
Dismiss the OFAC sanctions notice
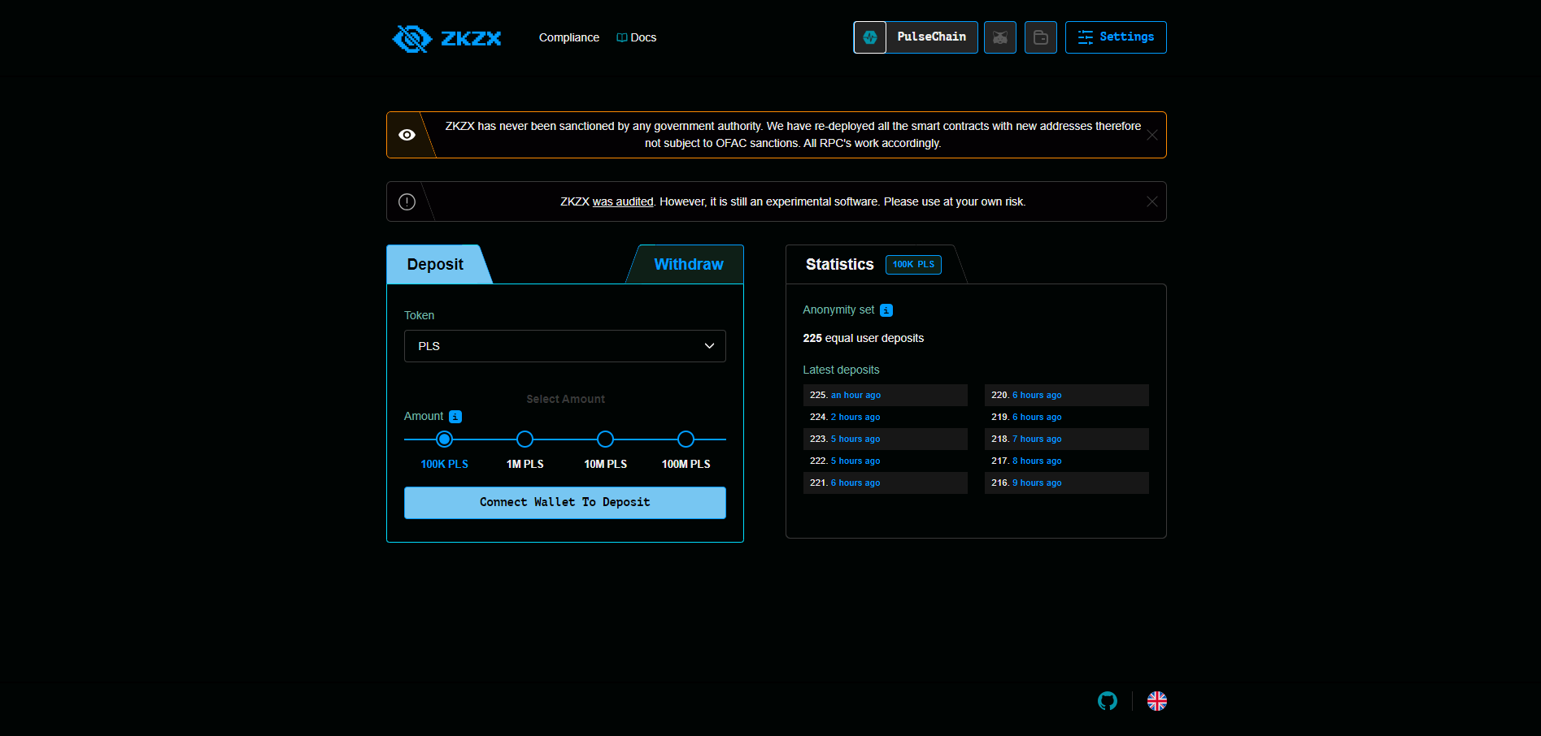[x=1152, y=135]
